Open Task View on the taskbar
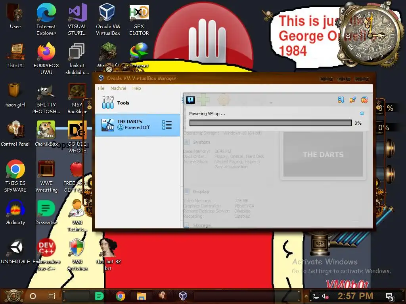The height and width of the screenshot is (304, 406). (x=52, y=296)
